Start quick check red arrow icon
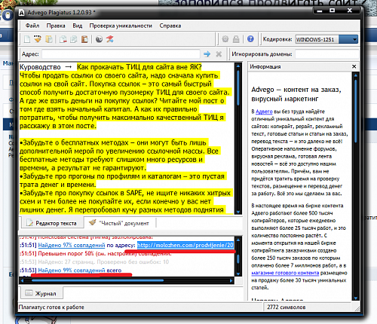This screenshot has height=324, width=377. pyautogui.click(x=110, y=39)
